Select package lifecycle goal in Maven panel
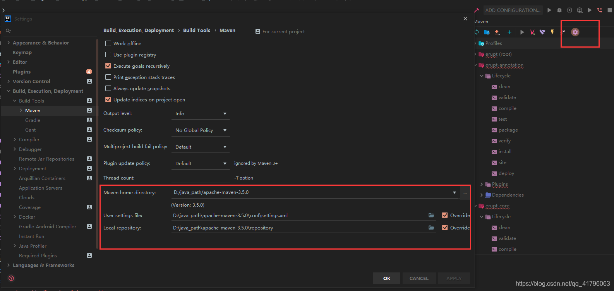This screenshot has height=291, width=614. point(508,130)
